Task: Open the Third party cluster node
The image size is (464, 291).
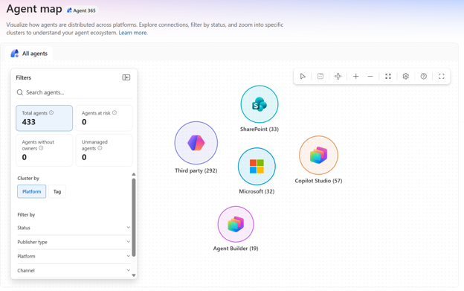Action: click(x=196, y=143)
